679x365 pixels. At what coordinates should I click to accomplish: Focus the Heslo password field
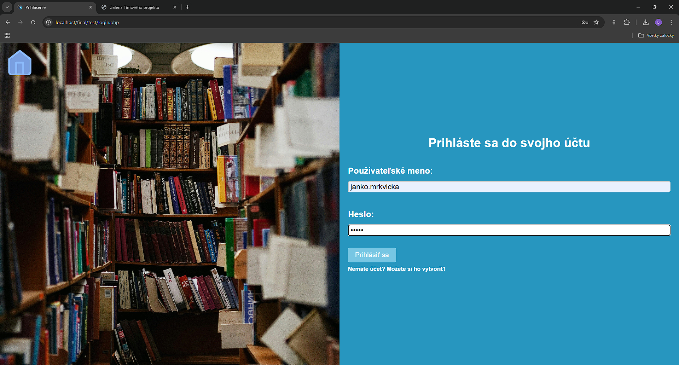(509, 230)
